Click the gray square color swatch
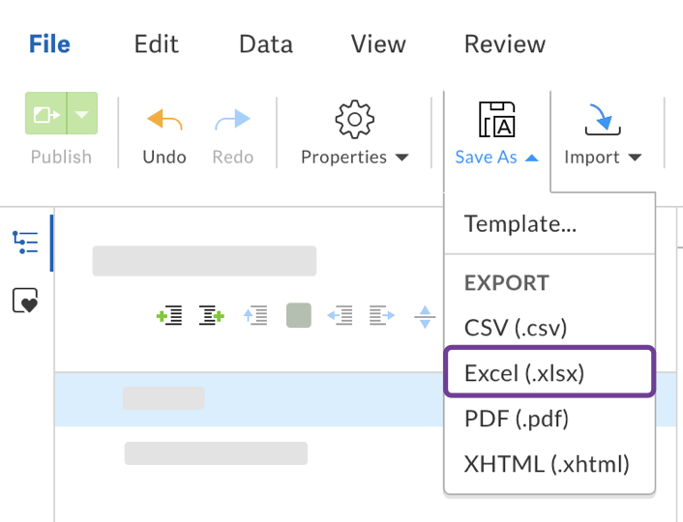 coord(299,315)
